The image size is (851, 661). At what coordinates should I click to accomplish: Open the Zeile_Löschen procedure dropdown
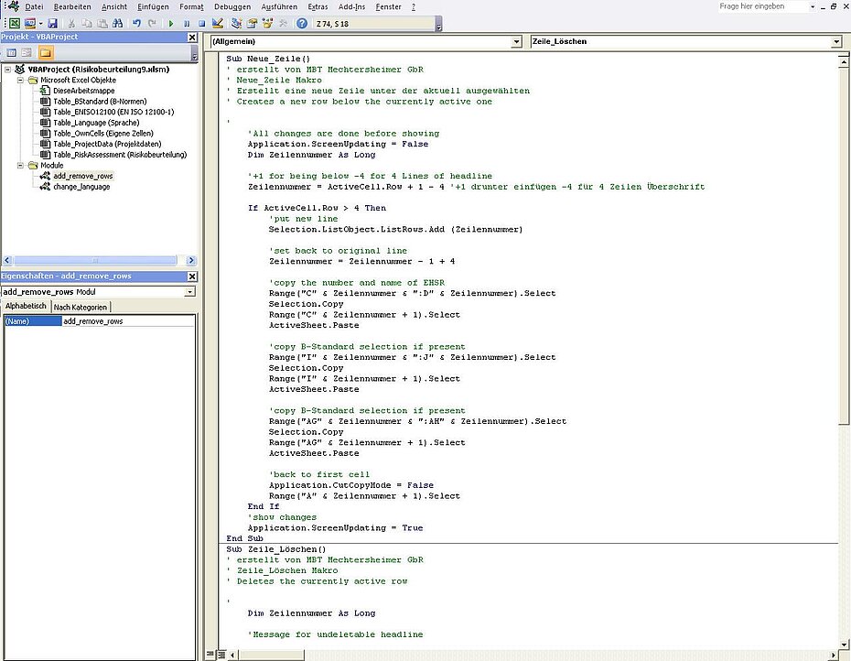(x=835, y=41)
